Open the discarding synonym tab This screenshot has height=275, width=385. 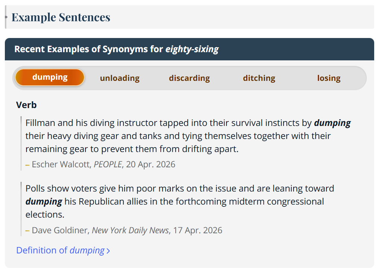tap(189, 78)
